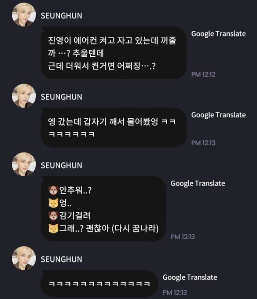
Task: Select the last bubble of only ㅋ characters
Action: pos(99,284)
